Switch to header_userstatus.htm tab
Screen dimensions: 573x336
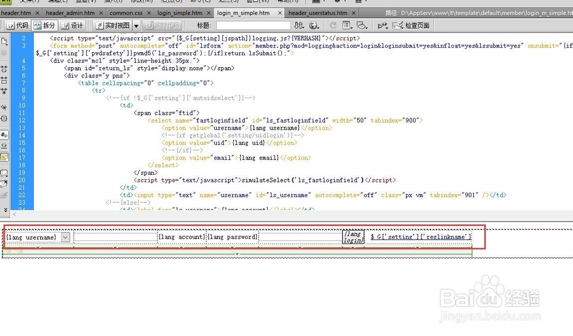coord(318,13)
